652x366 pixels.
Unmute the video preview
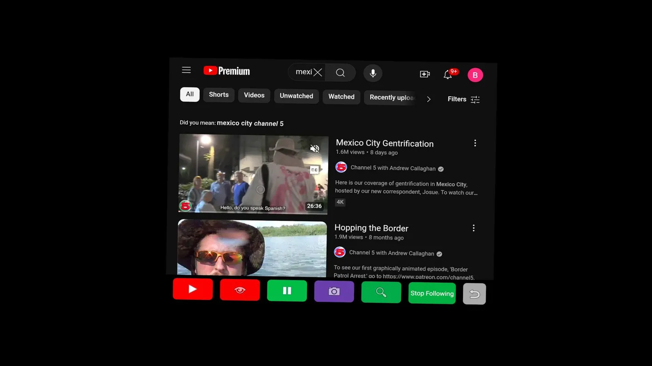(315, 149)
